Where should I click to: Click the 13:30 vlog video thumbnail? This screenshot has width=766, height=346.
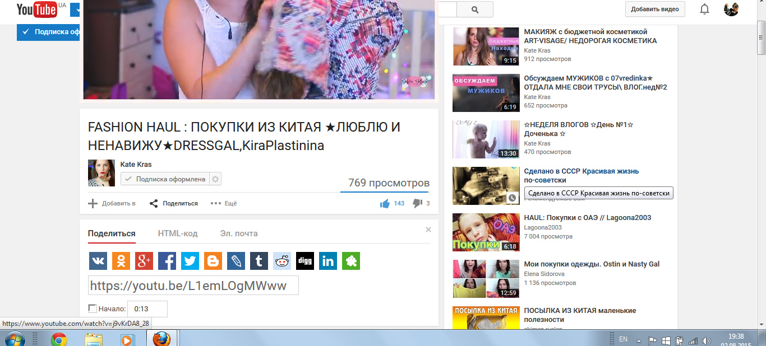[486, 139]
